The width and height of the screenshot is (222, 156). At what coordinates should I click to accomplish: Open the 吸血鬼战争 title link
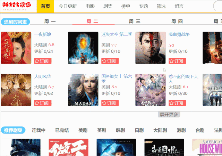tap(179, 34)
